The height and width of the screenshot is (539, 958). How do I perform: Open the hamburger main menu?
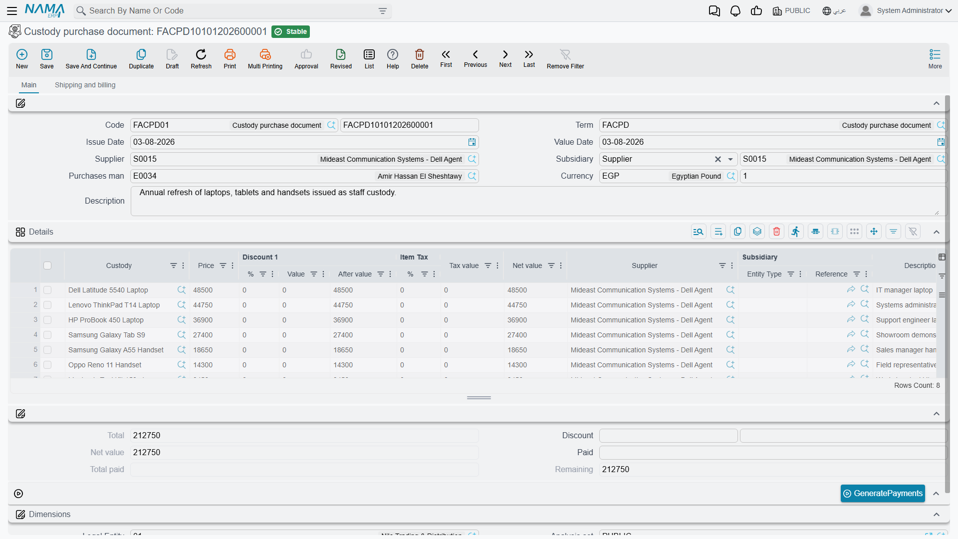click(x=12, y=10)
